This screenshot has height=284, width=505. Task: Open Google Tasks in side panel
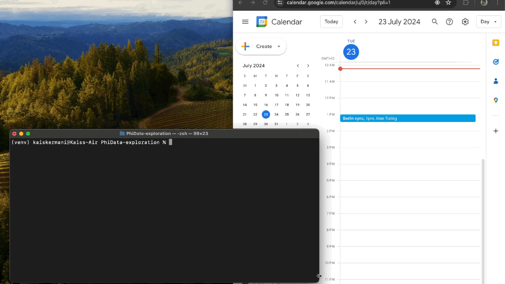496,62
